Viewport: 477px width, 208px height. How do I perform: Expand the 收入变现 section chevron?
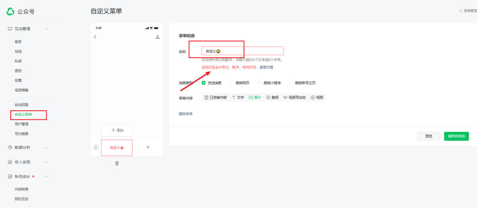(46, 162)
